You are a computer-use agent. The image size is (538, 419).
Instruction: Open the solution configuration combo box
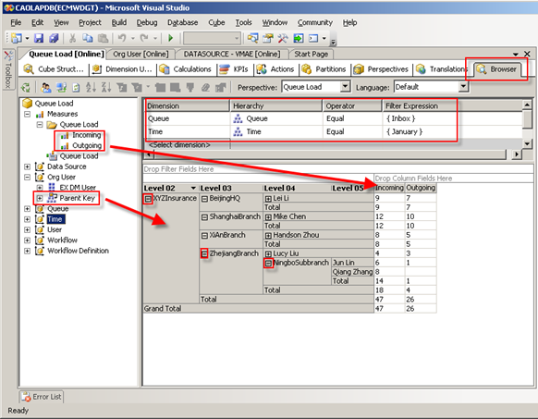click(213, 38)
